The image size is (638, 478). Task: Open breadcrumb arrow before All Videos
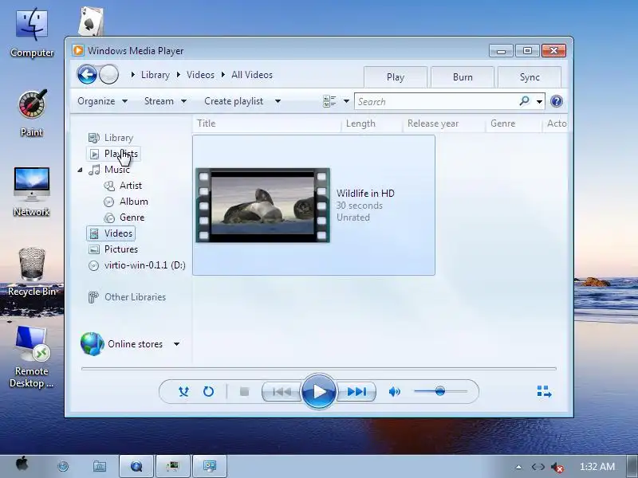[x=223, y=75]
